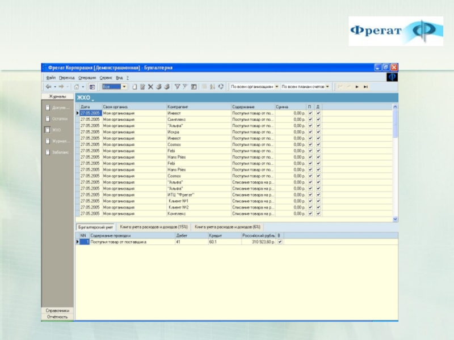
Task: Click the Журналы panel button
Action: click(x=57, y=96)
